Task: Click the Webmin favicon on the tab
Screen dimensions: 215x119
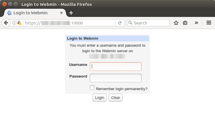Action: tap(9, 13)
